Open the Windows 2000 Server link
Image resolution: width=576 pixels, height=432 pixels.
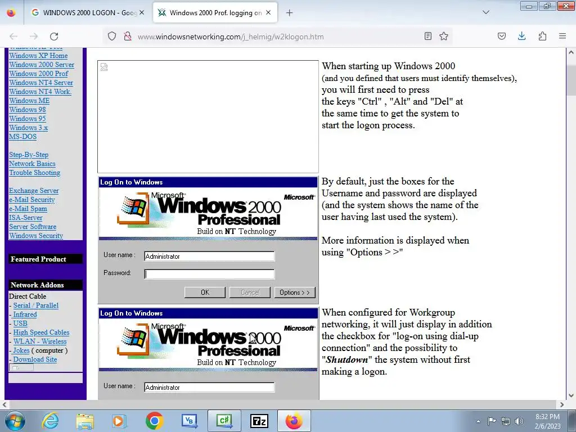pyautogui.click(x=42, y=65)
